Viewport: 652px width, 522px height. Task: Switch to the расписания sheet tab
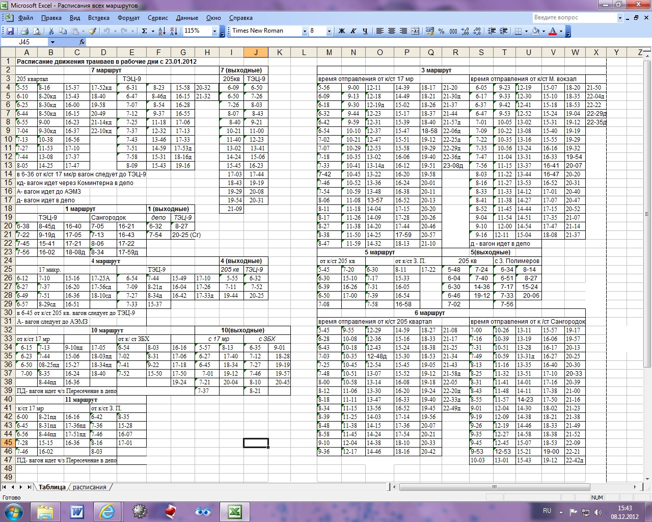89,487
